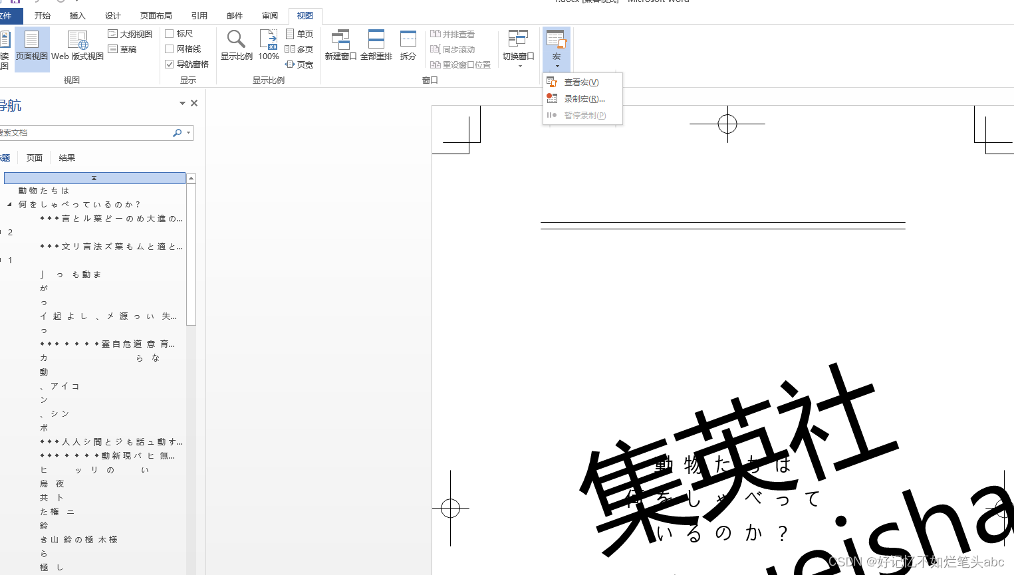Open the Home (开始) ribbon tab
This screenshot has height=575, width=1014.
click(43, 15)
